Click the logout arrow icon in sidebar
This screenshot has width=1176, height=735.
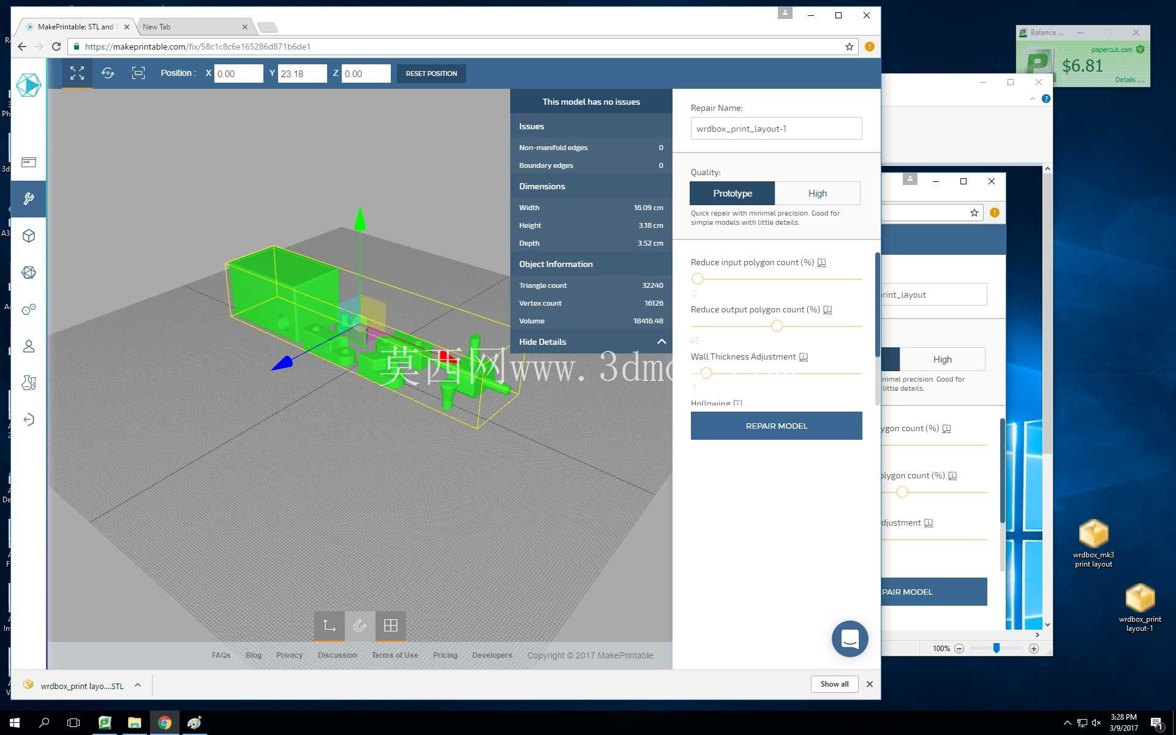coord(29,420)
